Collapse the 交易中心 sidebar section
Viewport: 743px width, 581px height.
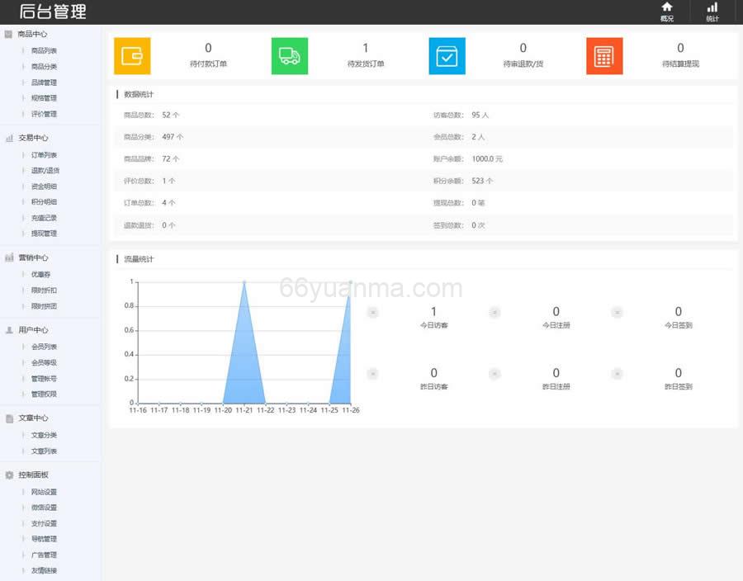33,139
